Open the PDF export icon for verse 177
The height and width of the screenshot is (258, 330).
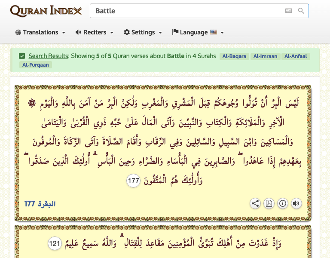click(x=269, y=203)
